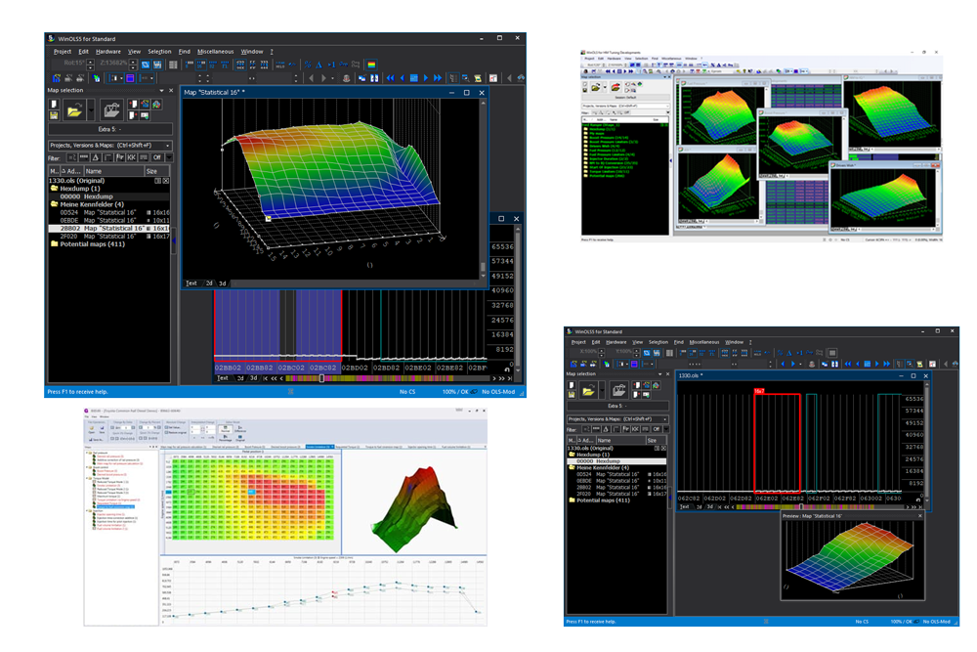Viewport: 977px width, 652px height.
Task: Click blue square stop icon in 3d-map window toolbar
Action: (x=414, y=78)
